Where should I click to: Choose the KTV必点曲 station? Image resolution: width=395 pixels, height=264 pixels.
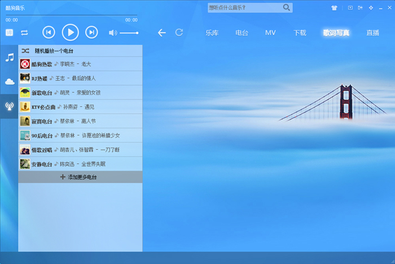point(80,107)
